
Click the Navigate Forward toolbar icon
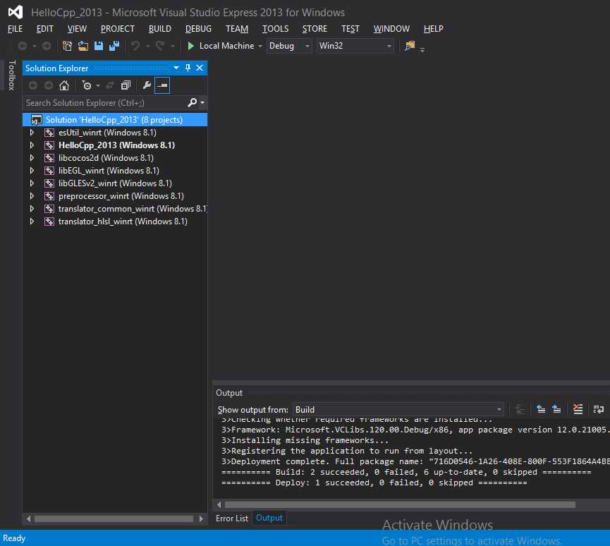[x=47, y=46]
